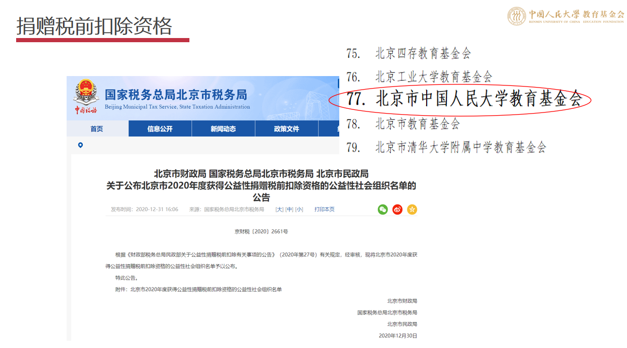This screenshot has height=348, width=627.
Task: Set font size to medium [中]
Action: 289,209
